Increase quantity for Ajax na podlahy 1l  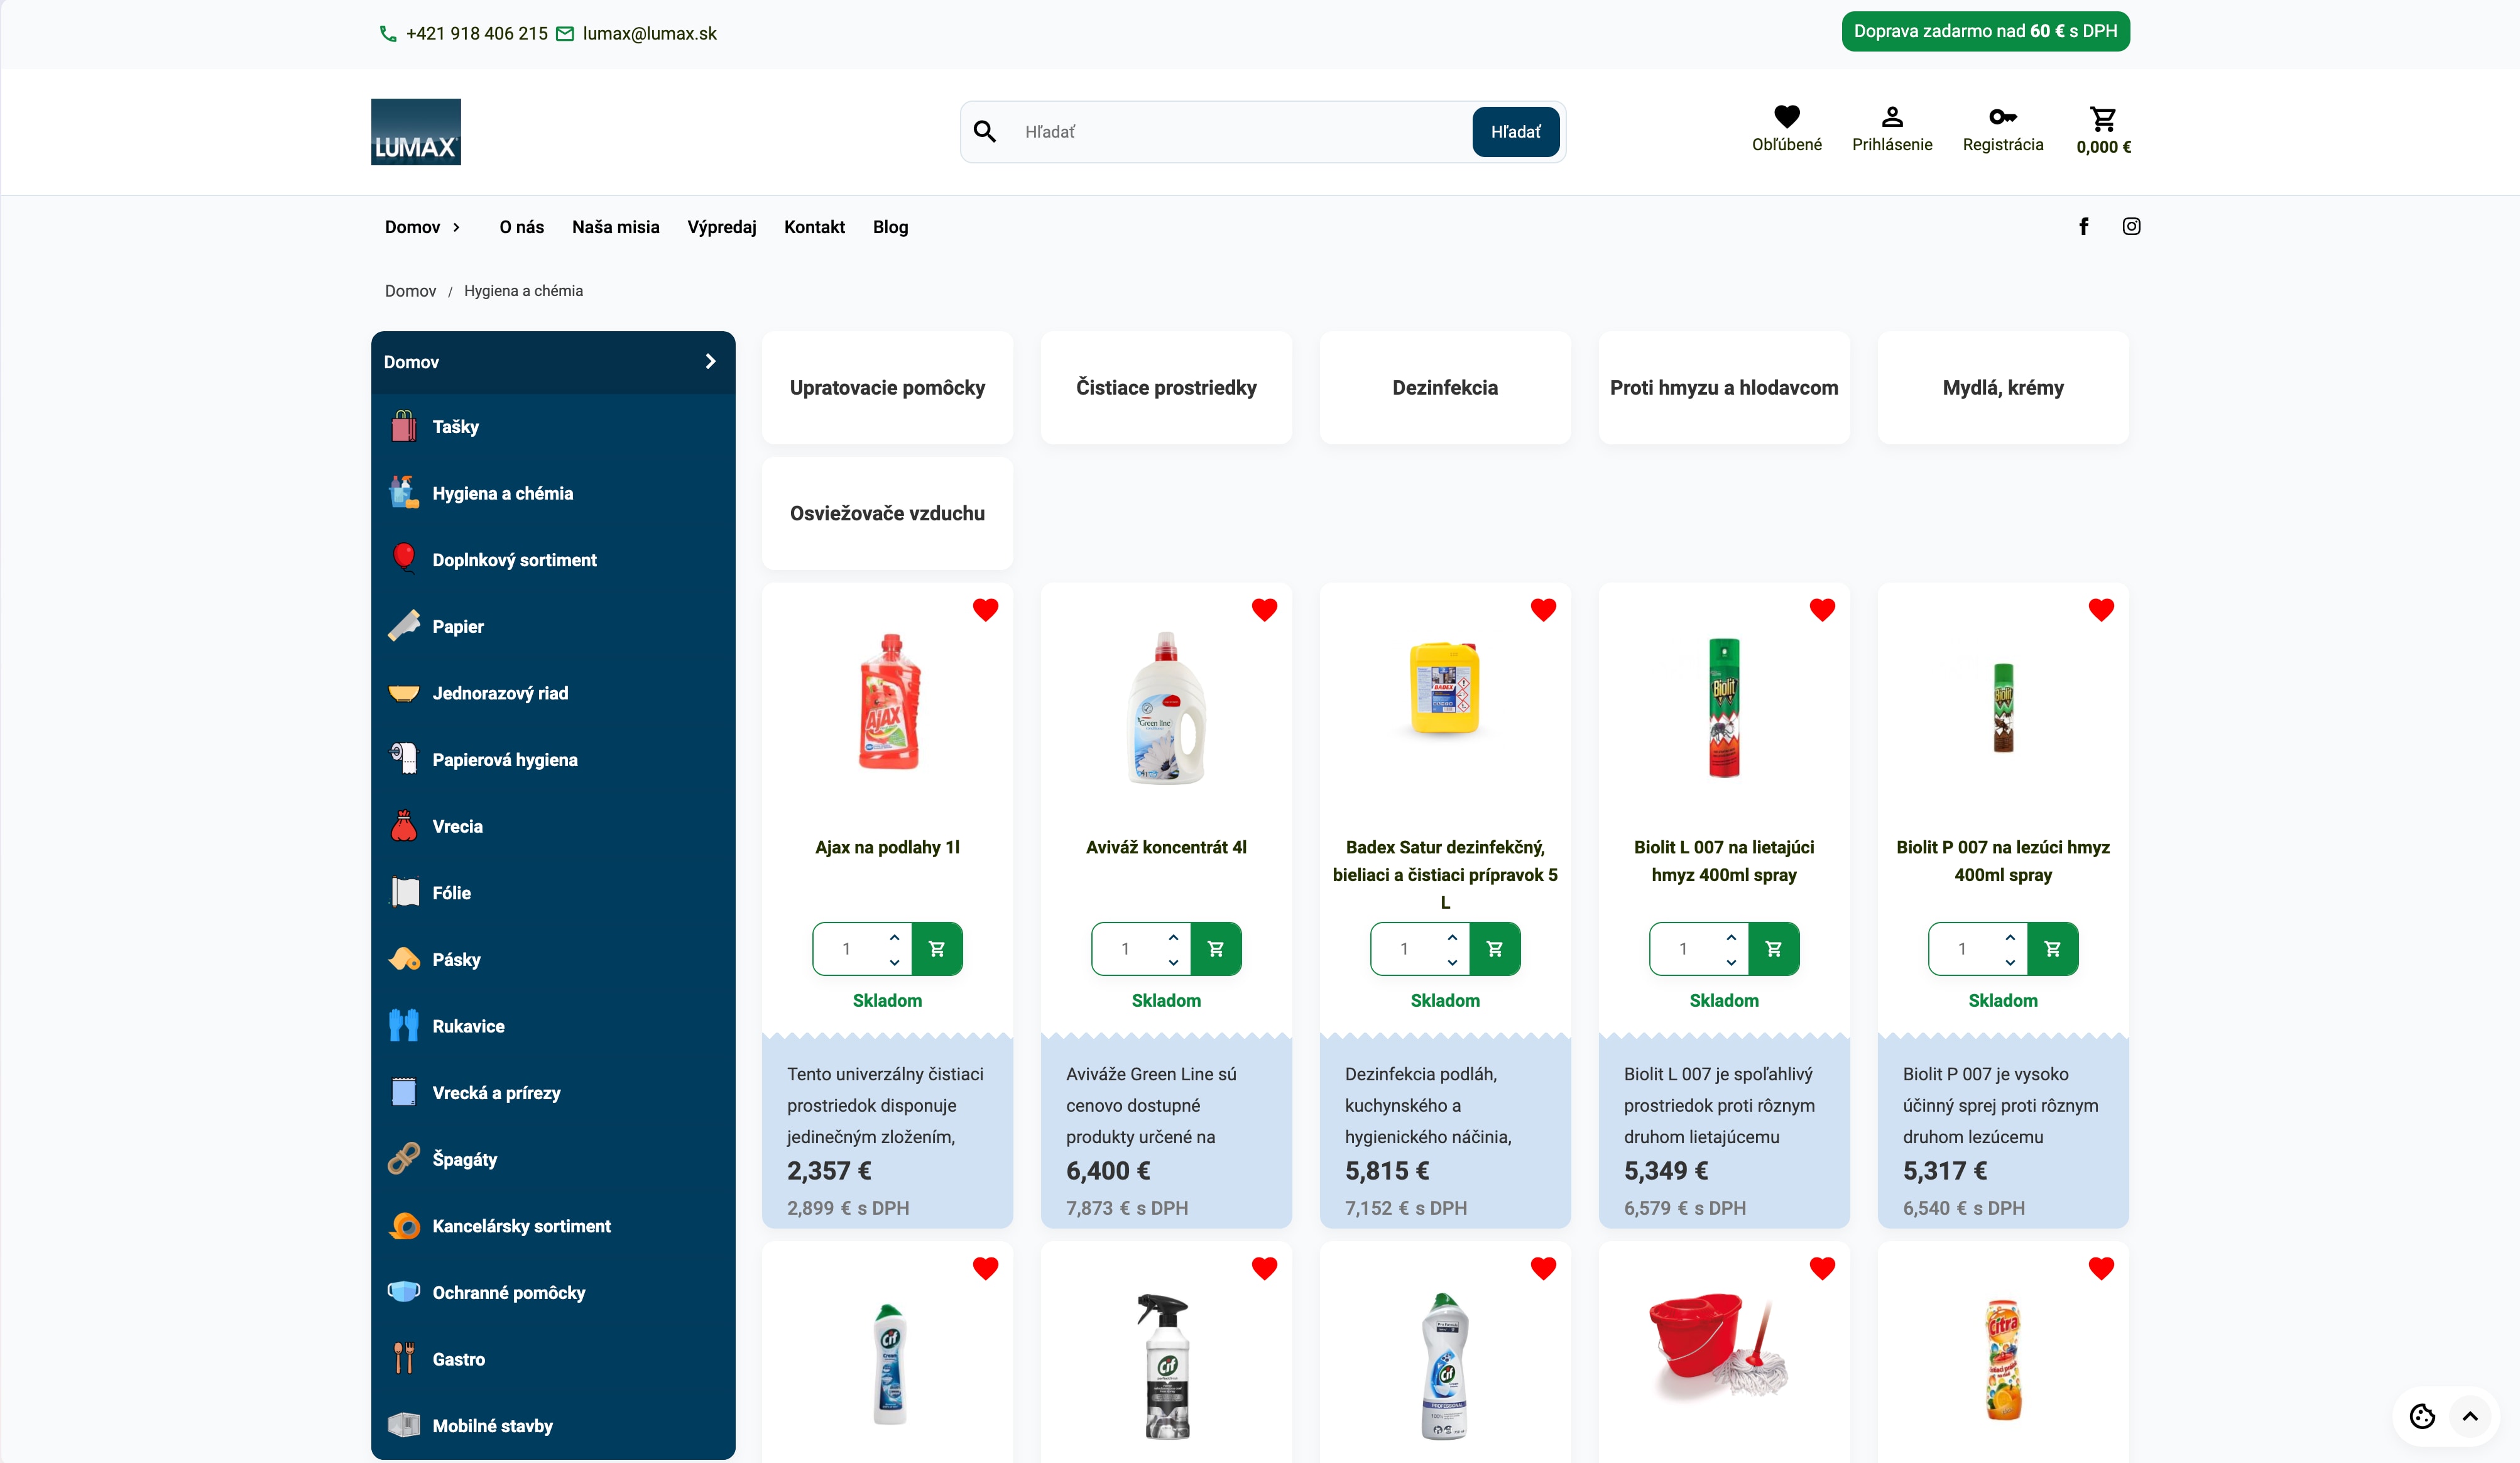[x=894, y=938]
